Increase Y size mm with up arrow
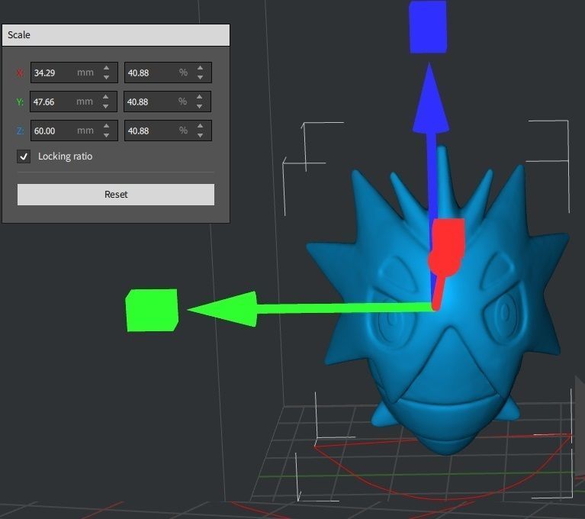 click(x=105, y=97)
